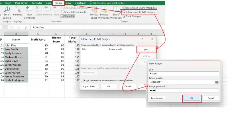Click the help question mark in dialog
This screenshot has height=113, width=228.
142,39
